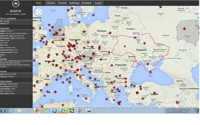This screenshot has width=200, height=125.
Task: Click the taskbar clock
Action: 192,111
